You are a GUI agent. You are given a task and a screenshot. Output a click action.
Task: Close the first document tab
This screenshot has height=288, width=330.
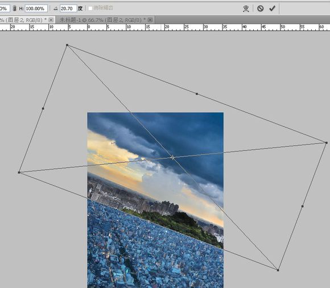click(51, 20)
